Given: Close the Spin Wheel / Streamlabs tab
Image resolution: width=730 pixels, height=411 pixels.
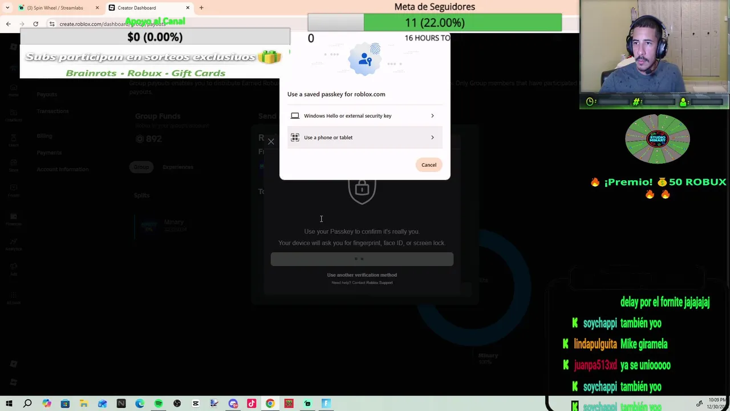Looking at the screenshot, I should [97, 8].
